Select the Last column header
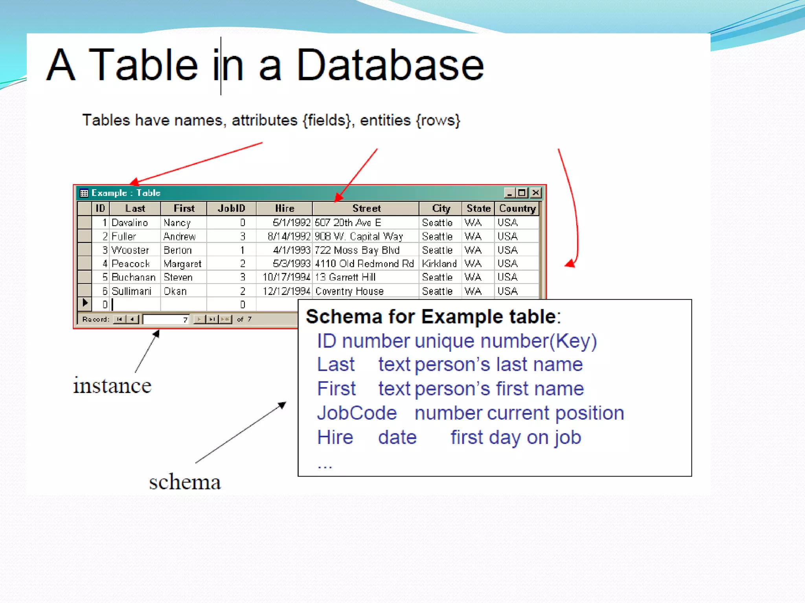 pos(135,208)
